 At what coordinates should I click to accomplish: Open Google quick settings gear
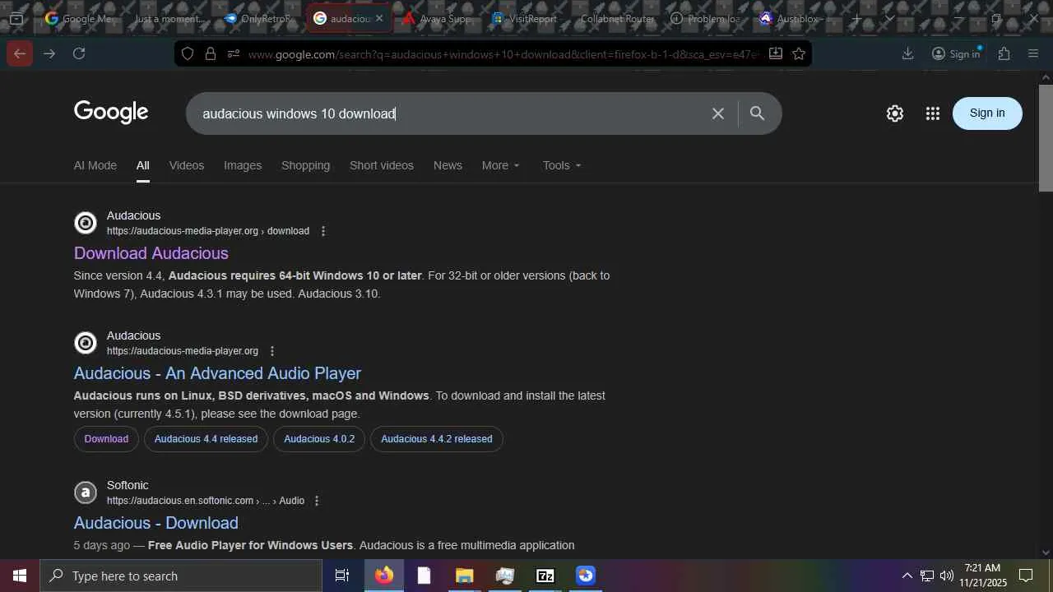tap(895, 113)
